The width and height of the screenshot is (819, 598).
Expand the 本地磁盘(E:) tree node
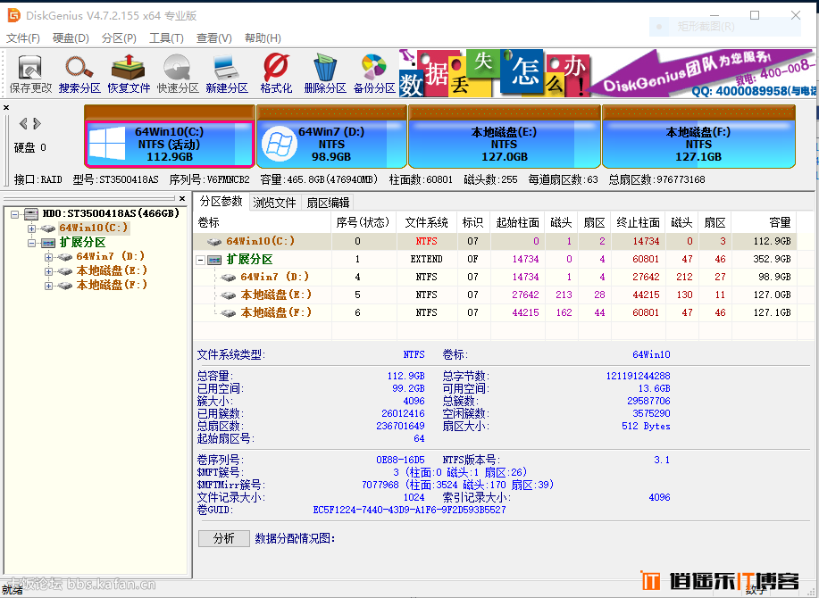48,271
